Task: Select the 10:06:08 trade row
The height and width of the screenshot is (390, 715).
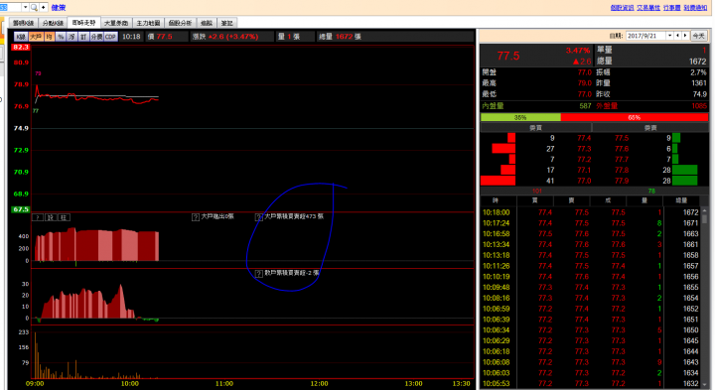Action: [x=591, y=362]
